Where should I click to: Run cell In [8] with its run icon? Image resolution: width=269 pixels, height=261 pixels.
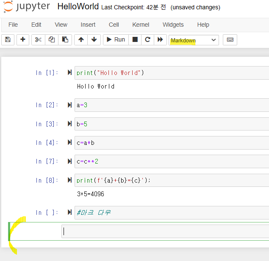point(69,180)
